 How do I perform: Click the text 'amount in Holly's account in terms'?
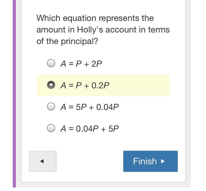pyautogui.click(x=103, y=30)
